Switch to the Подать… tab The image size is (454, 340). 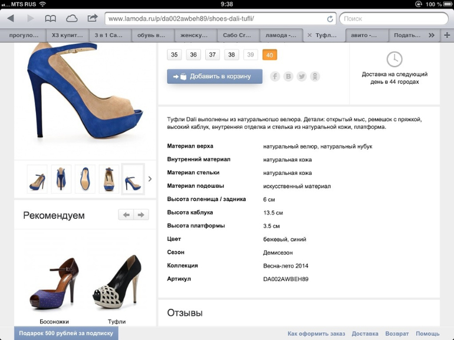coord(407,35)
